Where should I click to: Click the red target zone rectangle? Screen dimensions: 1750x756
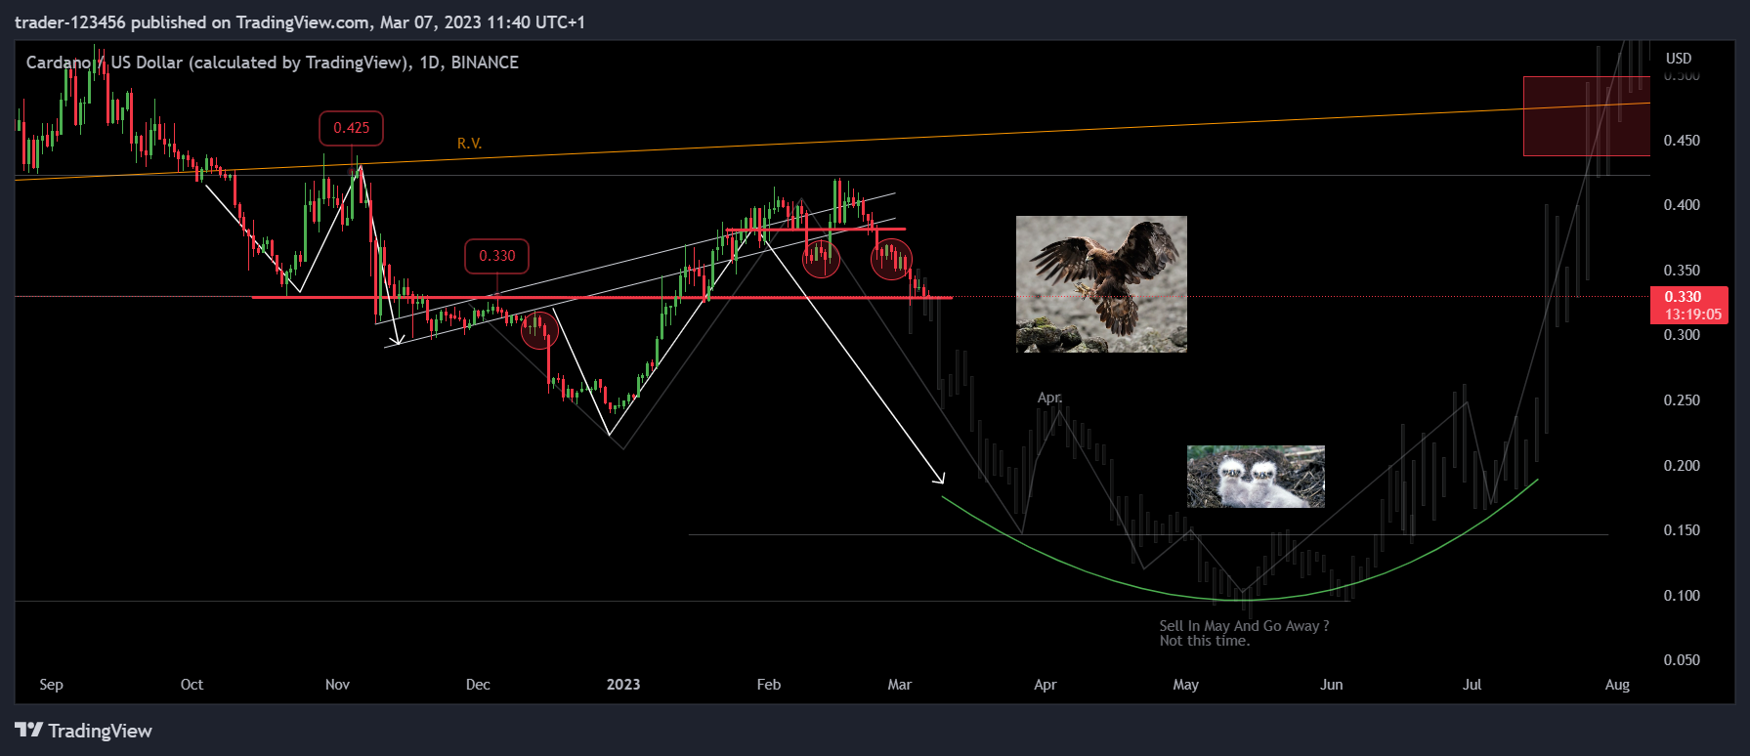1586,116
